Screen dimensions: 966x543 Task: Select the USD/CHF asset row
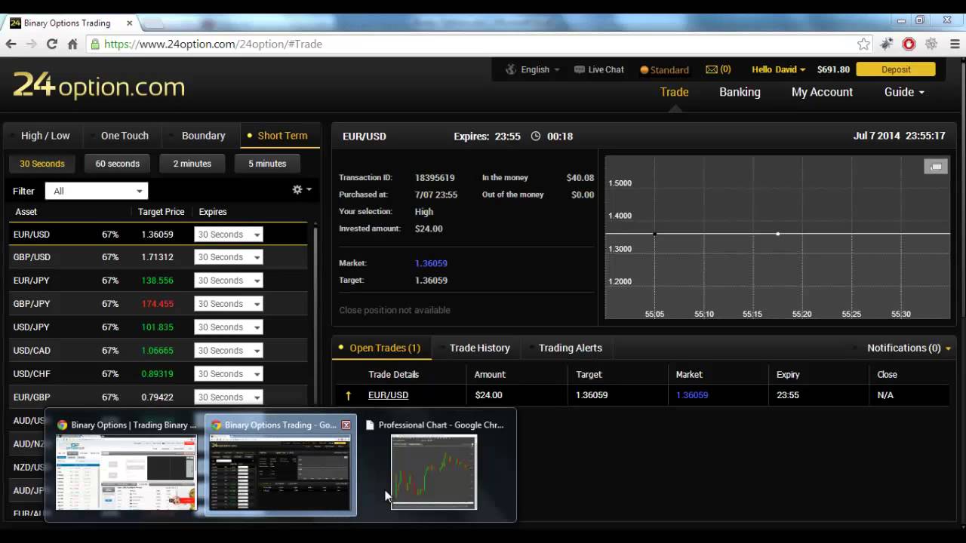click(158, 374)
